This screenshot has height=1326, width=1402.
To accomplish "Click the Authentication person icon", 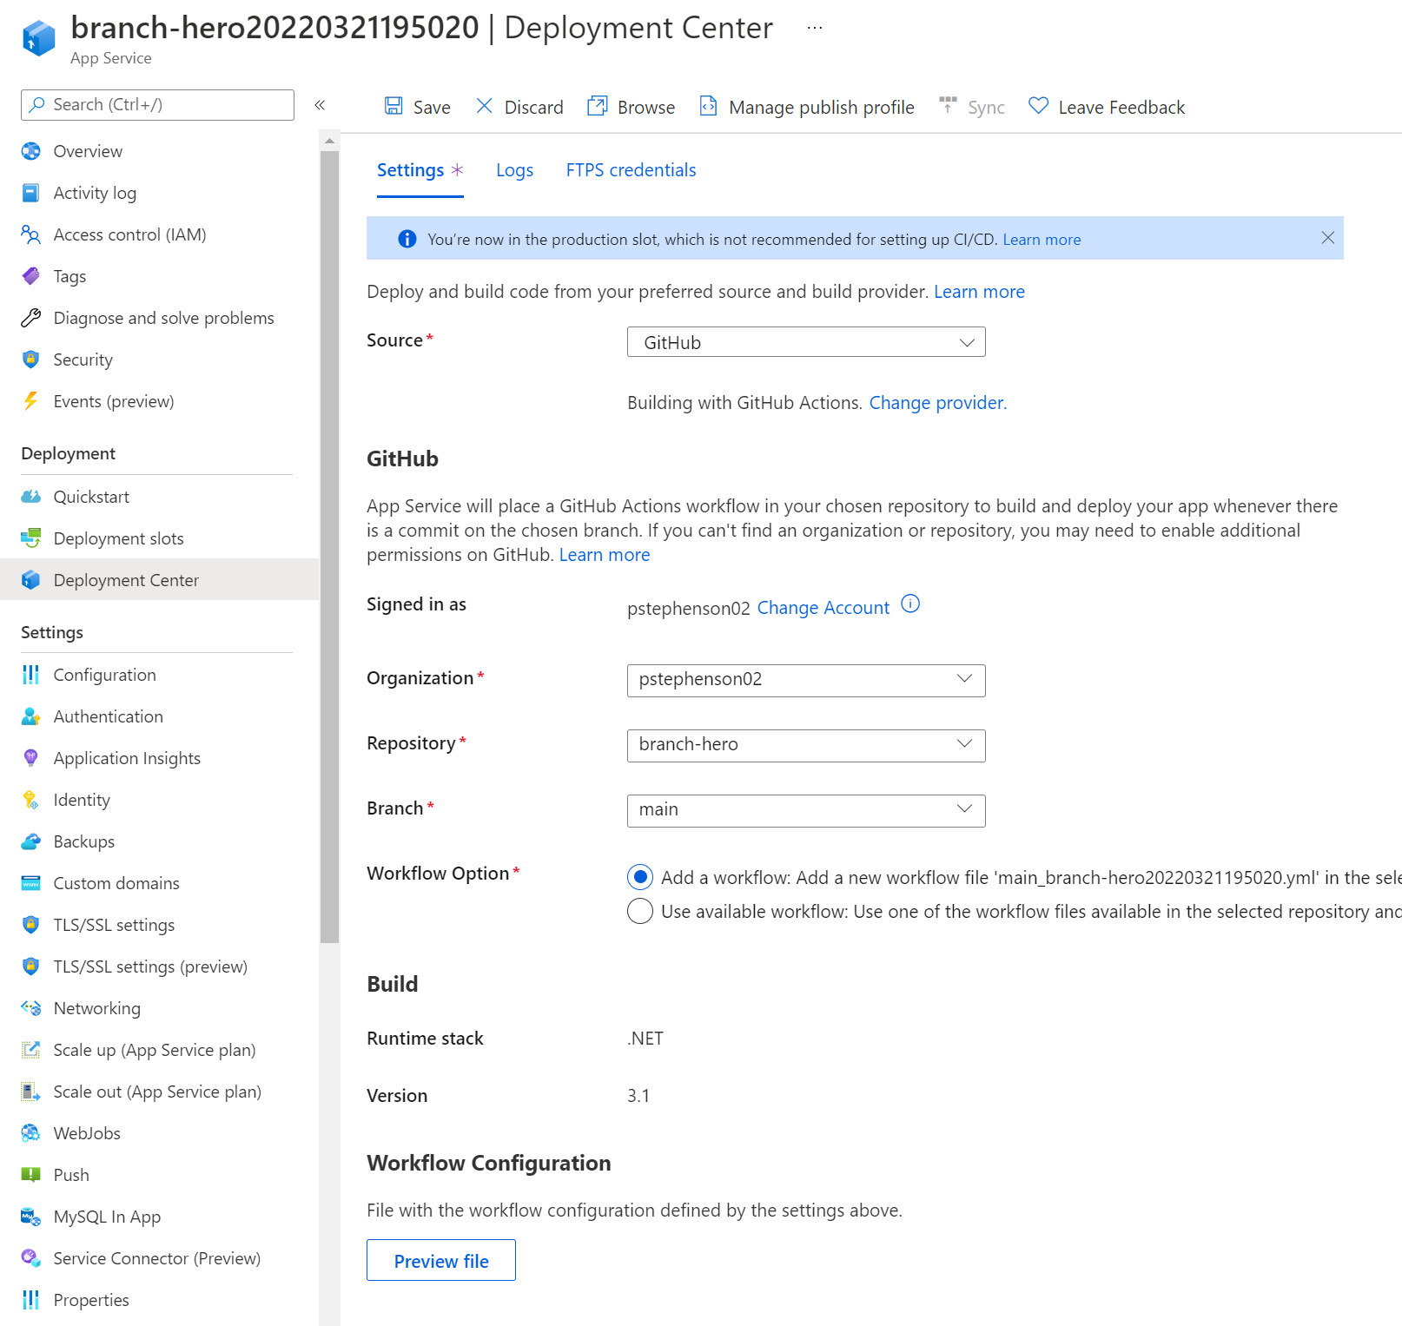I will pos(31,716).
